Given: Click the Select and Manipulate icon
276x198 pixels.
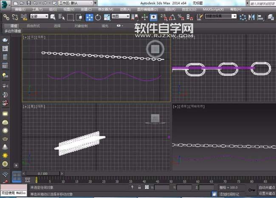Looking at the screenshot, I should (x=144, y=17).
